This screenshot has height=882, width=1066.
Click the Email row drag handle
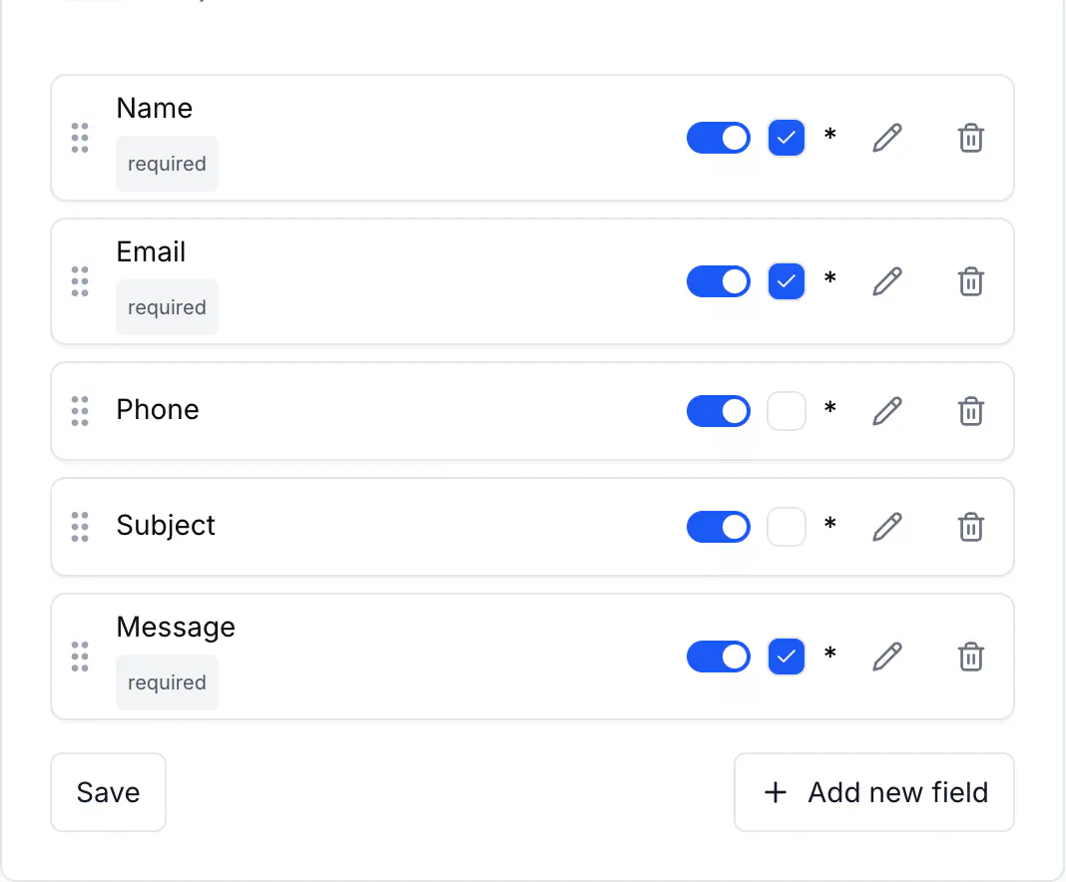click(80, 281)
